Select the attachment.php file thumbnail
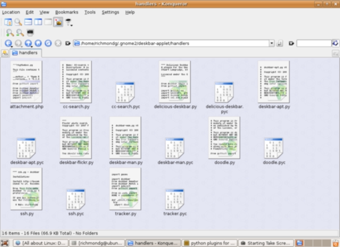This screenshot has height=247, width=340. (27, 82)
